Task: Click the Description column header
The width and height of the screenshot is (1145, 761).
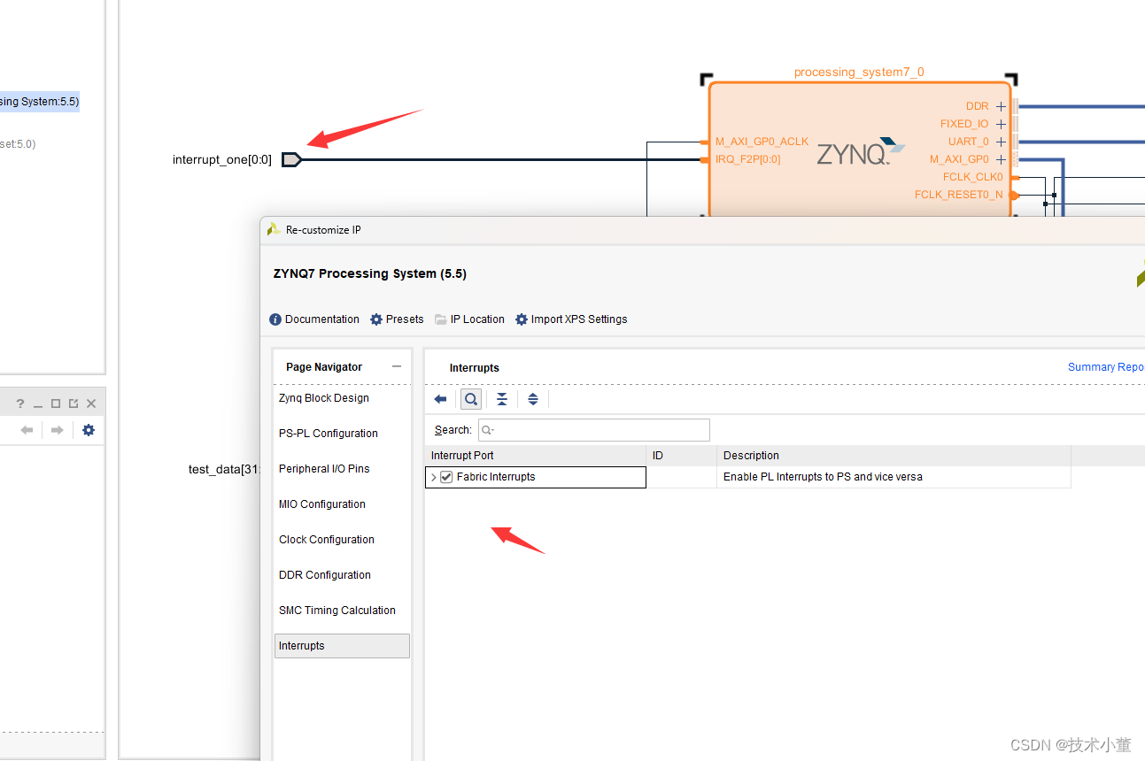Action: (894, 456)
